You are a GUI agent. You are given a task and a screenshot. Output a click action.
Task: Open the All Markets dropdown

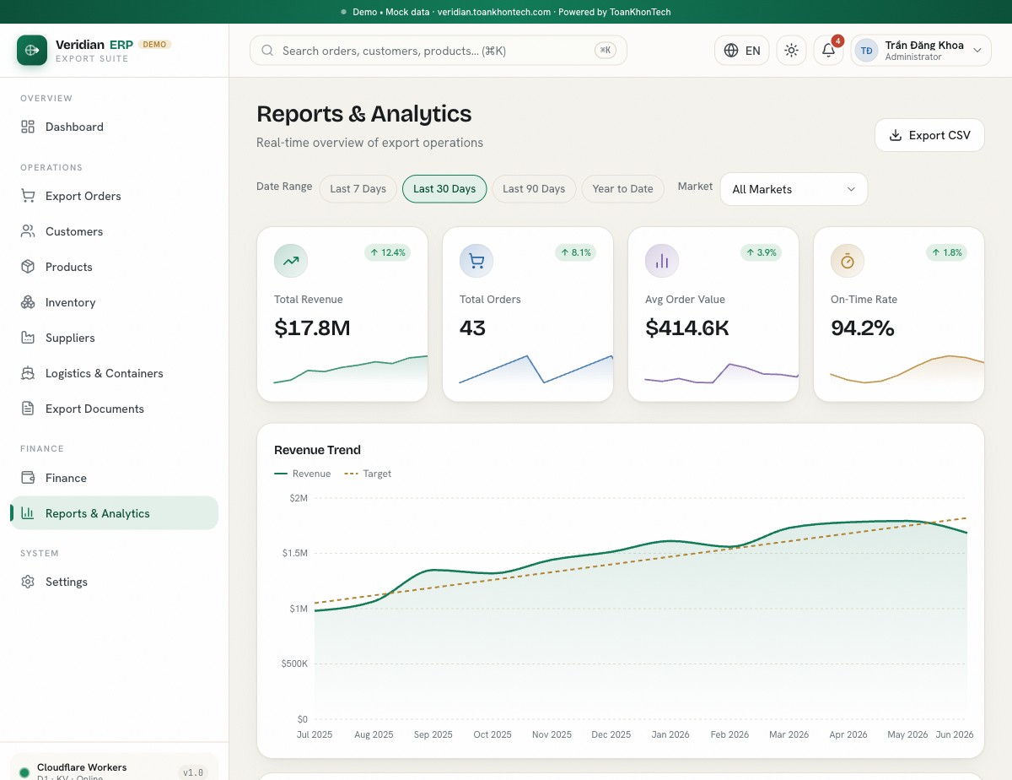[x=794, y=189]
